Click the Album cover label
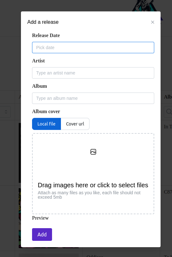The height and width of the screenshot is (257, 172). (46, 112)
